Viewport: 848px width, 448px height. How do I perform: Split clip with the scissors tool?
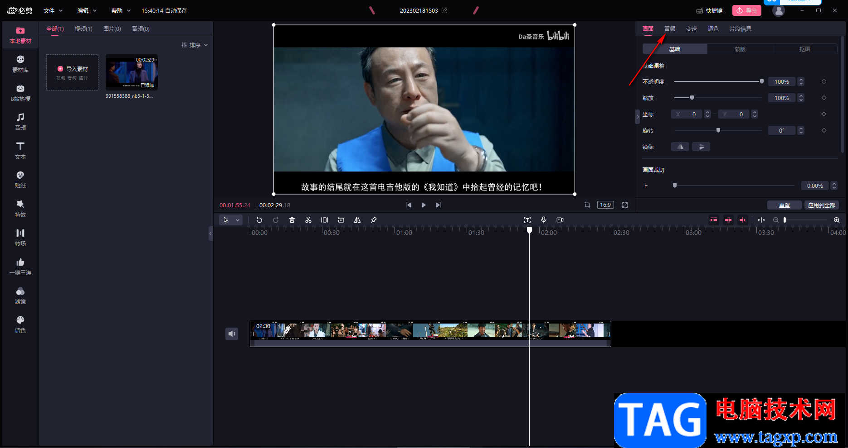(x=308, y=220)
